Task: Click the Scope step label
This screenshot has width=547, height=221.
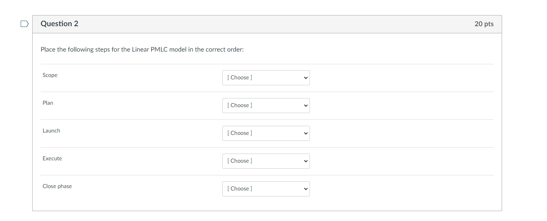Action: click(50, 75)
